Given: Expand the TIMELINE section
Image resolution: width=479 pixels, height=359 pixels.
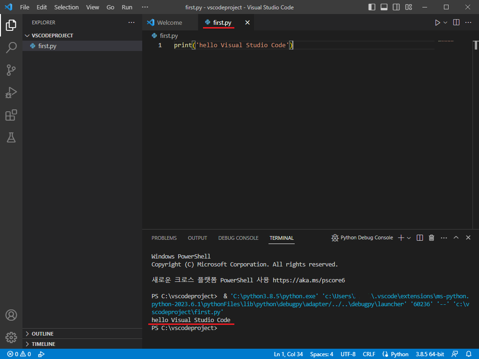Looking at the screenshot, I should (82, 344).
